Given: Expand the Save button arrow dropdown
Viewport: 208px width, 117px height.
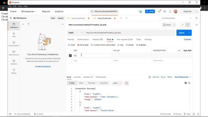Looking at the screenshot, I should pyautogui.click(x=174, y=25).
